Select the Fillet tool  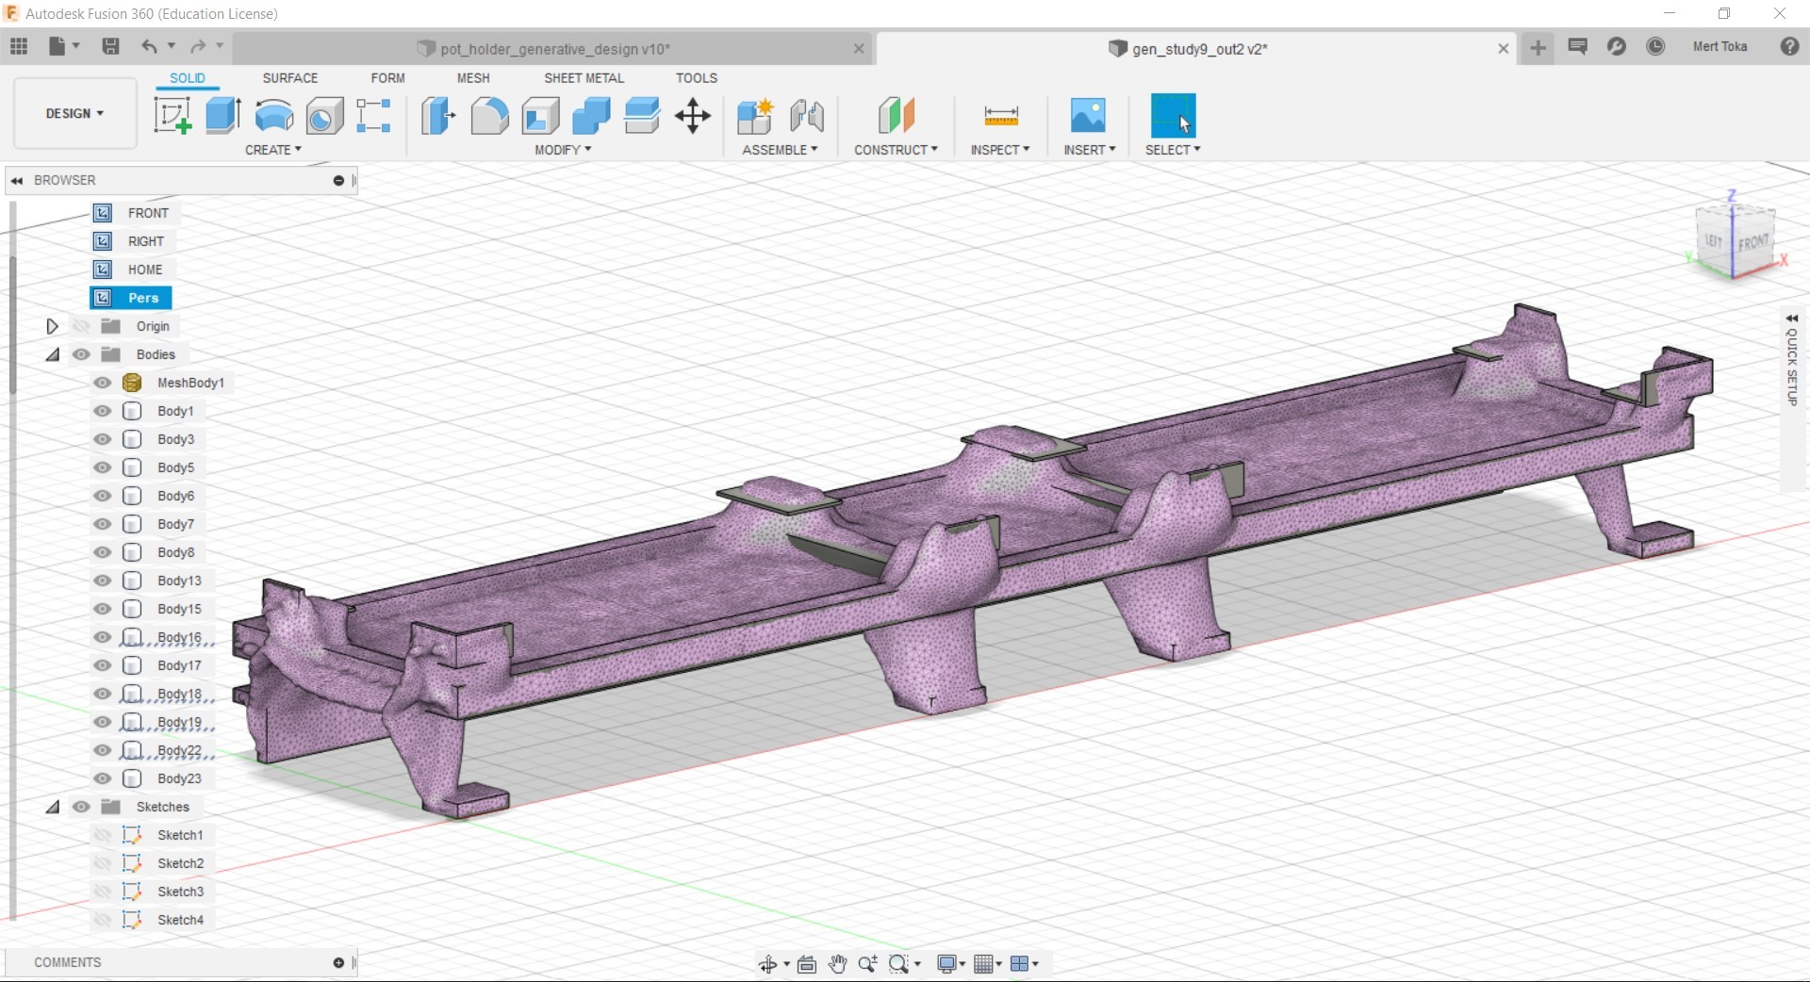(489, 116)
